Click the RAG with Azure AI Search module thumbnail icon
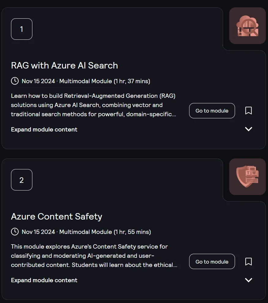268x303 pixels. [247, 26]
